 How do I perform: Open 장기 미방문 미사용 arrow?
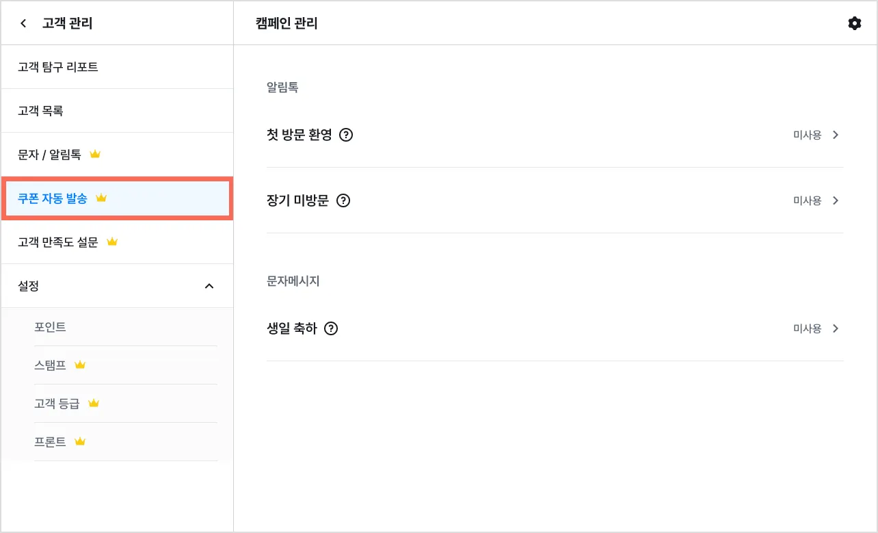tap(835, 200)
